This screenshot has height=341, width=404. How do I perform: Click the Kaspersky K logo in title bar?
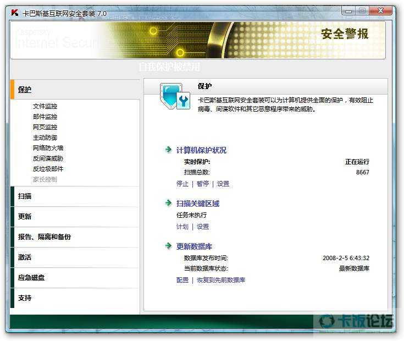(15, 13)
